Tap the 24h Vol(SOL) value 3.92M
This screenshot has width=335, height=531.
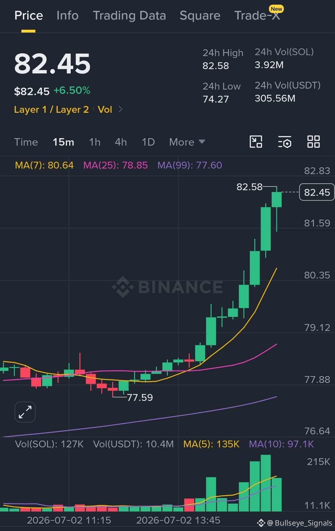pyautogui.click(x=269, y=65)
